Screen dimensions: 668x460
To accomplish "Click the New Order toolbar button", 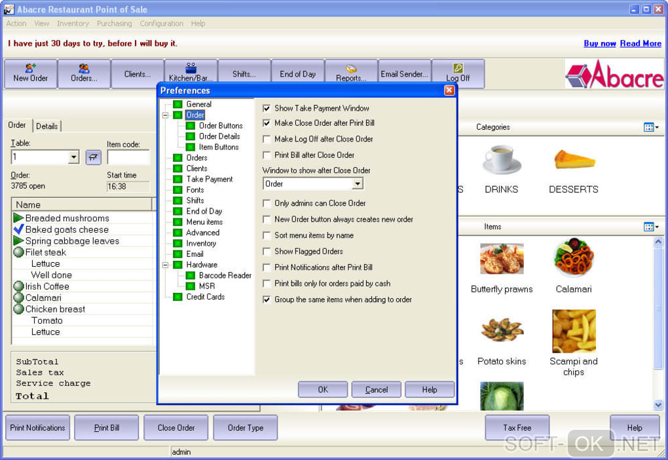I will (31, 74).
